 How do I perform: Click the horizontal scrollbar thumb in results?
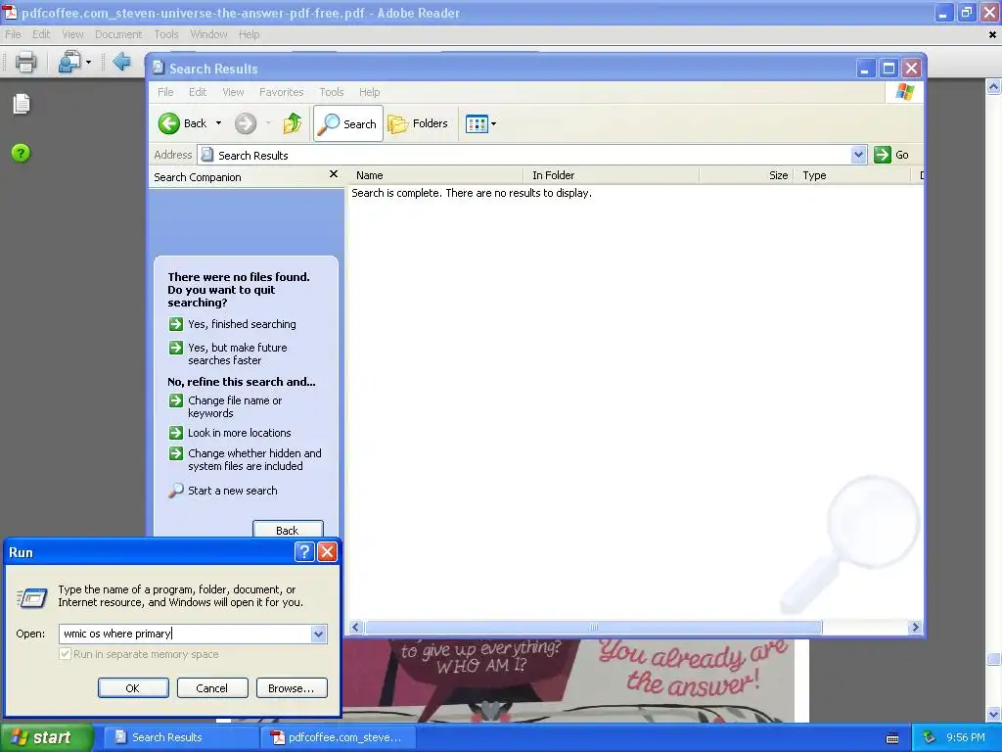coord(593,628)
